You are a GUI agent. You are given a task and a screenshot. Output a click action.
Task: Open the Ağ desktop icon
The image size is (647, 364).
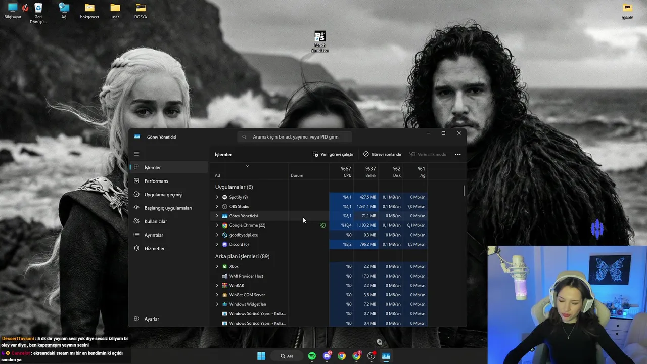click(x=64, y=11)
